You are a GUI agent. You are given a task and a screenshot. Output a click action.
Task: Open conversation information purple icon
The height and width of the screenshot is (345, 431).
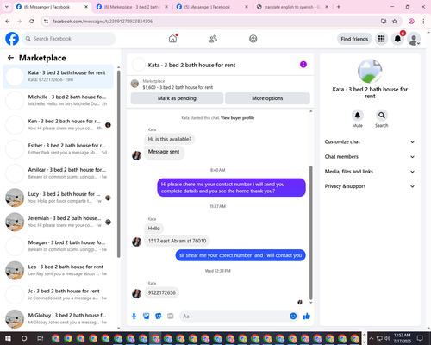click(303, 65)
